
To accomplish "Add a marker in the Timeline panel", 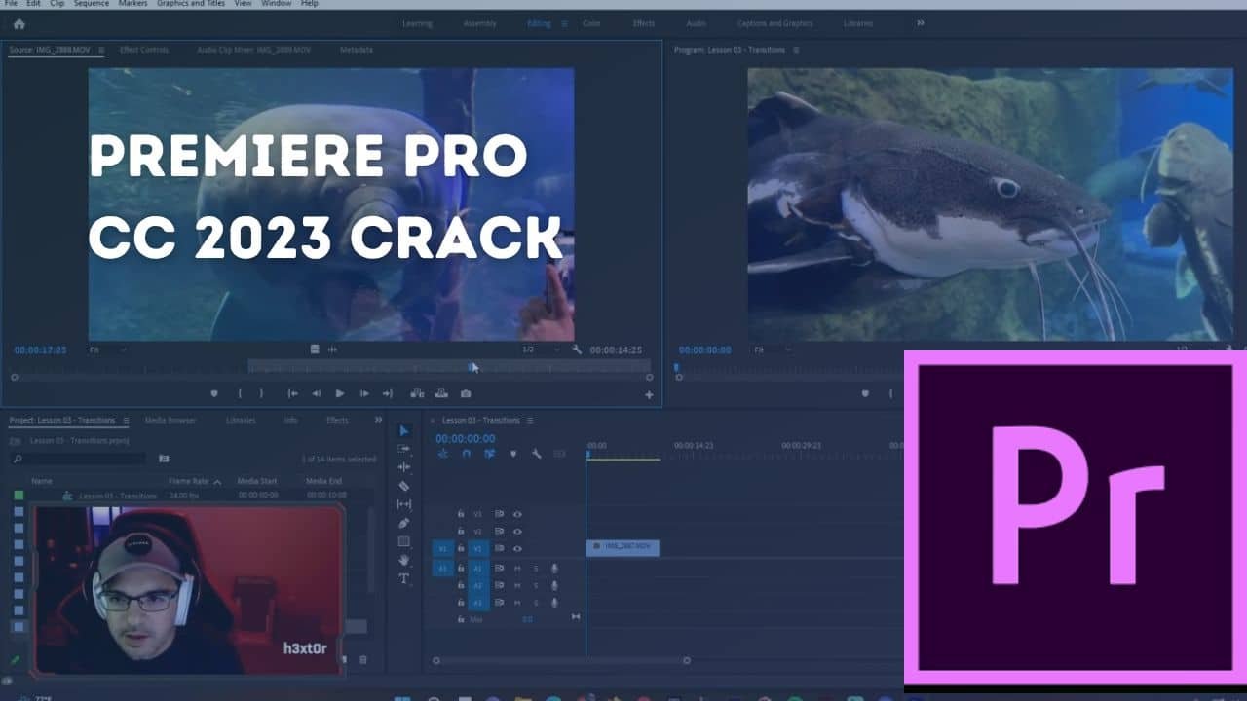I will click(x=513, y=453).
